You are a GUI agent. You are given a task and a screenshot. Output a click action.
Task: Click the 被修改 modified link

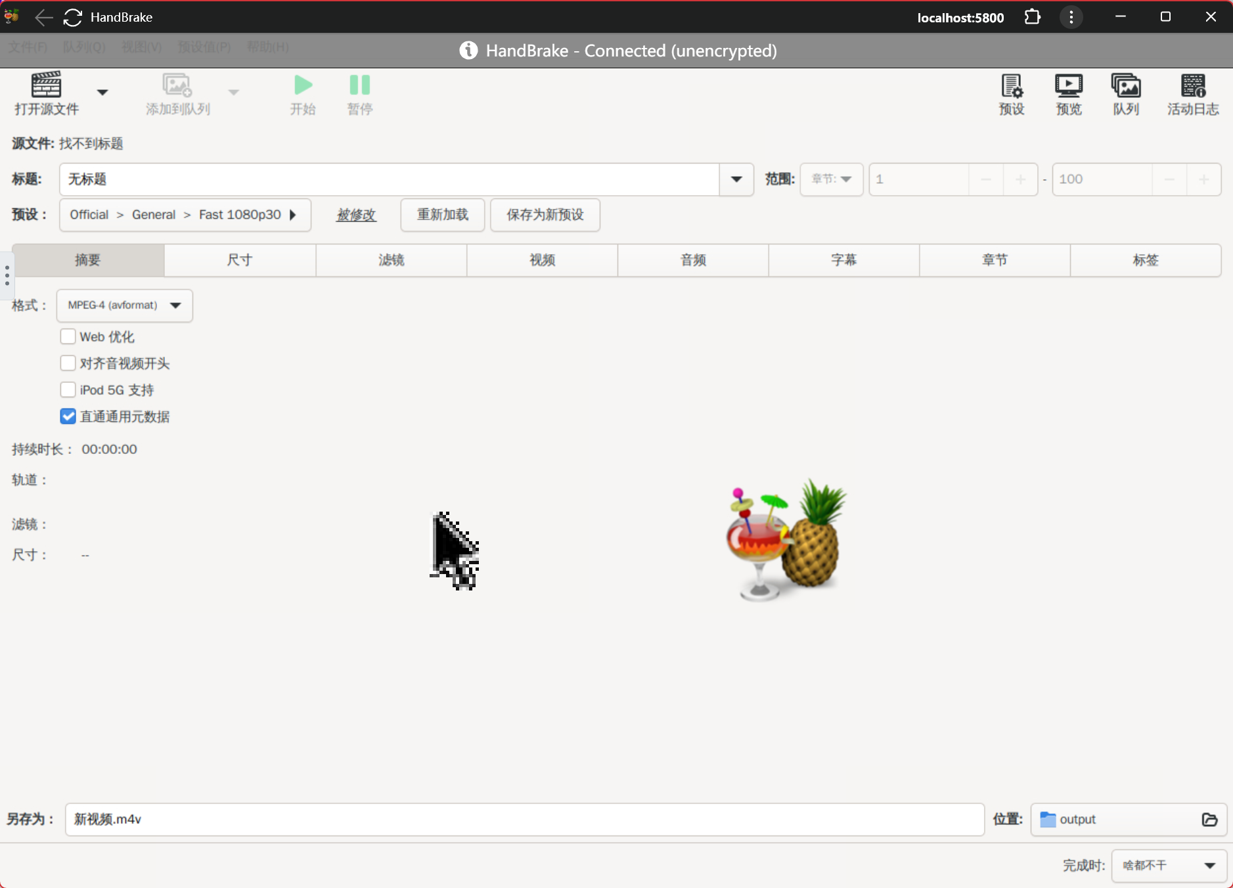(356, 215)
